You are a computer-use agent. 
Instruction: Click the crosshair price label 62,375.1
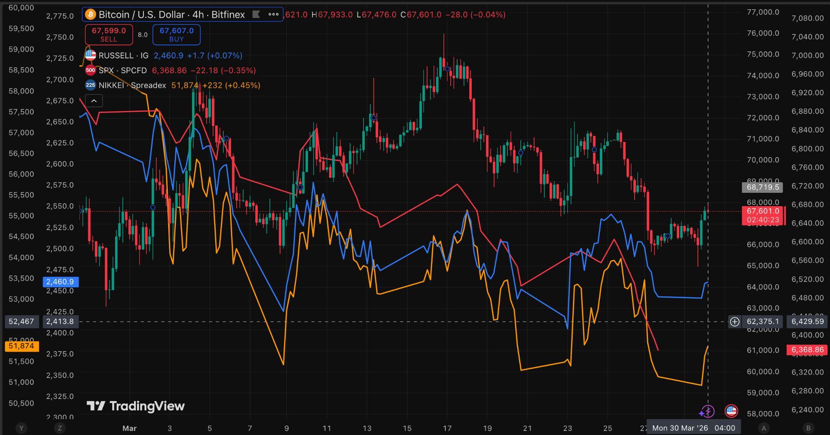click(763, 322)
